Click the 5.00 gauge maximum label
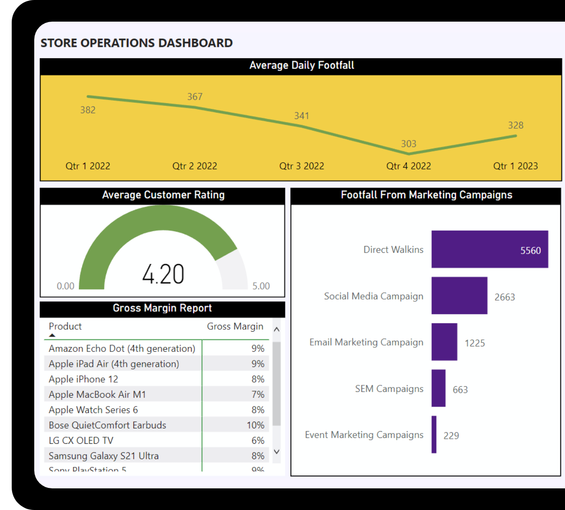 261,286
